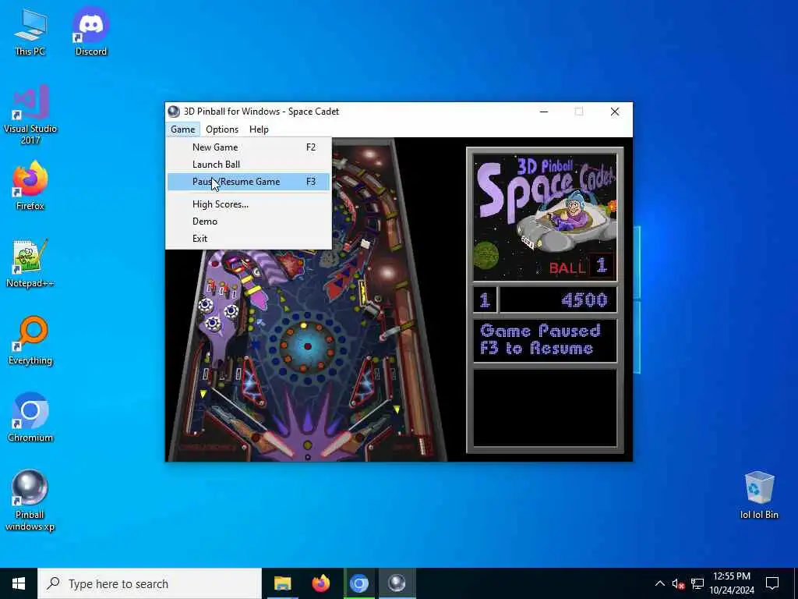Click the left flipper on table
The image size is (798, 599).
(x=277, y=443)
